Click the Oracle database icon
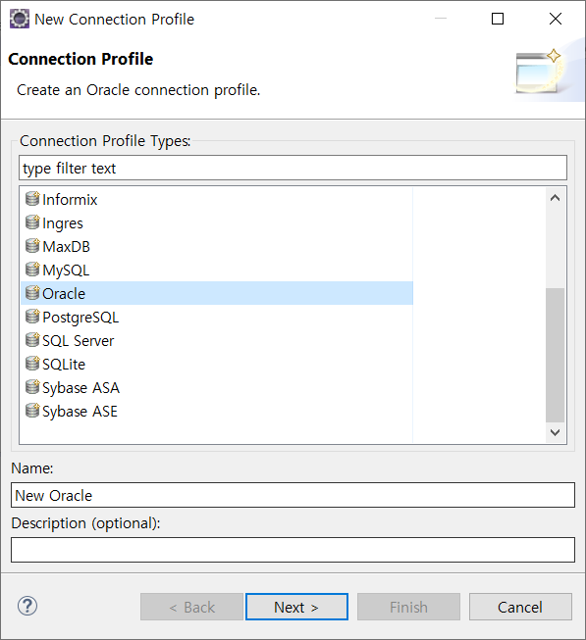The width and height of the screenshot is (586, 640). coord(32,293)
